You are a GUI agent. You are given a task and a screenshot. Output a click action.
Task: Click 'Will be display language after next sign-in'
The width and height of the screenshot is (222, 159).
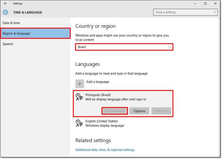click(x=116, y=99)
